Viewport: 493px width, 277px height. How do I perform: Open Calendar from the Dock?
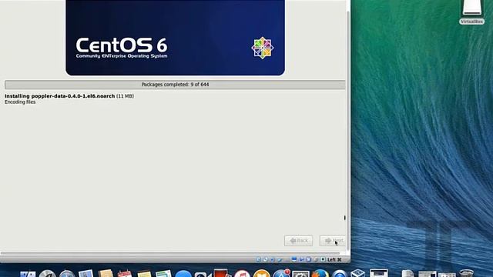[x=125, y=273]
